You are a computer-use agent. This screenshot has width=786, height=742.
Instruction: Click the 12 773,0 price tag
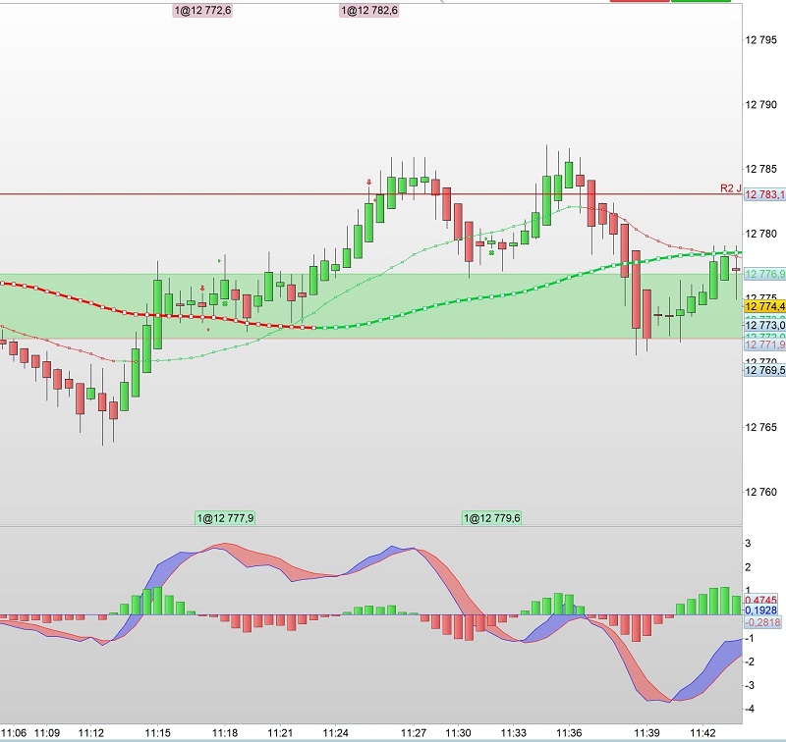[x=764, y=326]
